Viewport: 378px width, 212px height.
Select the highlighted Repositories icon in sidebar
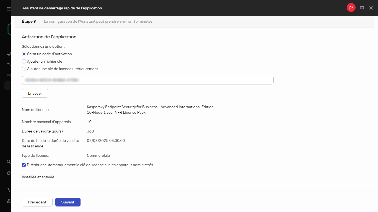pos(8,75)
